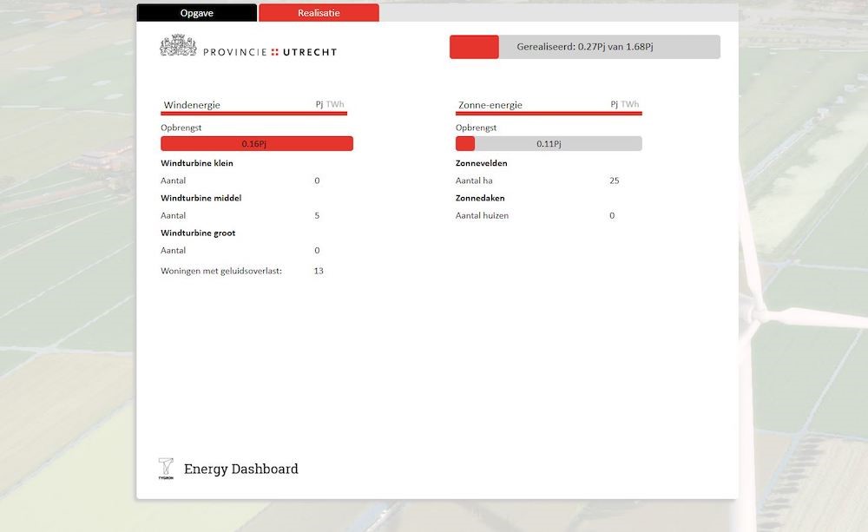868x532 pixels.
Task: Select the Gerealiseerd 0.27Pj progress bar
Action: [584, 47]
